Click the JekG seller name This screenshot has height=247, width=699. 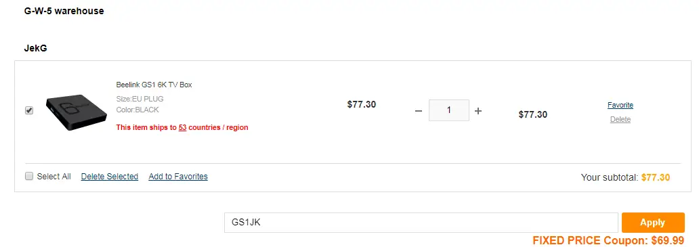tap(36, 48)
